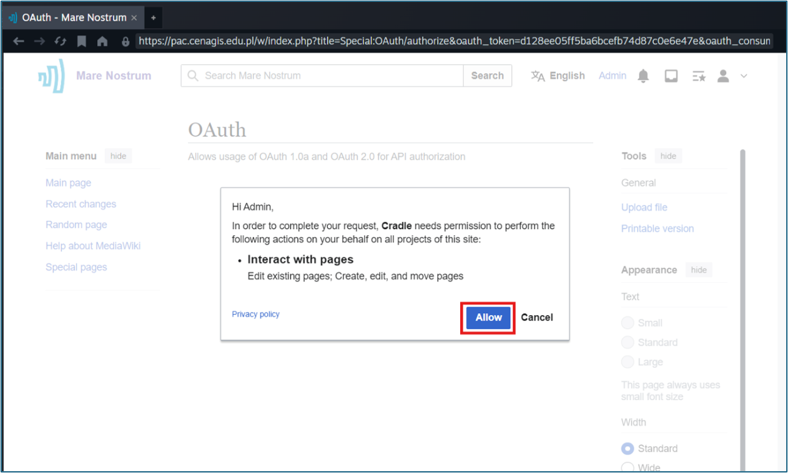Viewport: 788px width, 473px height.
Task: Click the bookmark icon in browser toolbar
Action: (81, 41)
